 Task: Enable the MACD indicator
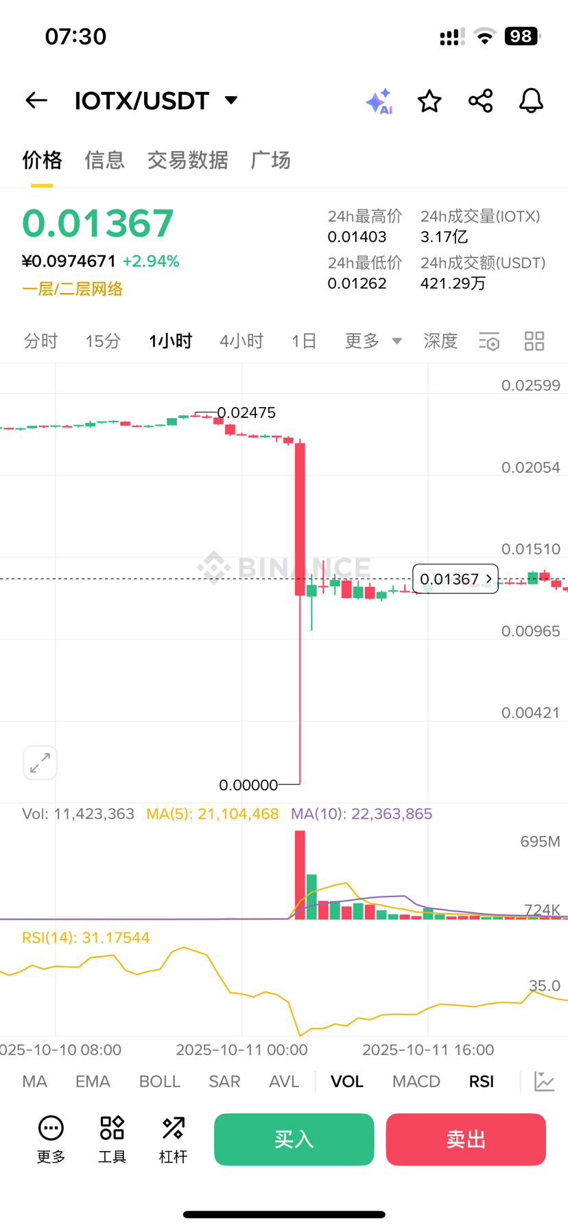point(416,1082)
